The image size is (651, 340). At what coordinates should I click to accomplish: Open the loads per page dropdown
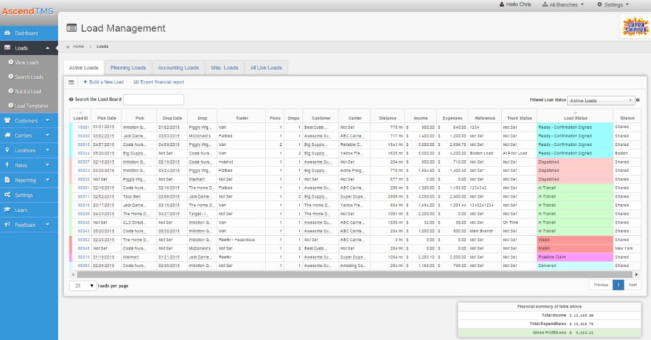pos(83,285)
